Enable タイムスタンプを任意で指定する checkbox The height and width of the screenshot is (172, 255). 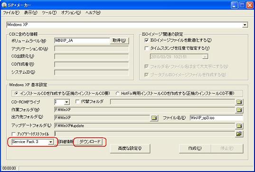pos(147,48)
